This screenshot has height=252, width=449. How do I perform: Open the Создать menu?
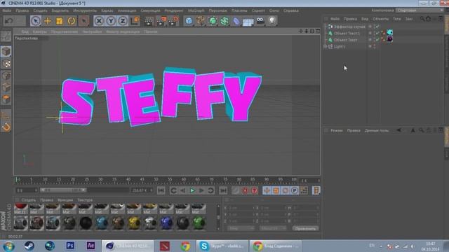(x=40, y=10)
